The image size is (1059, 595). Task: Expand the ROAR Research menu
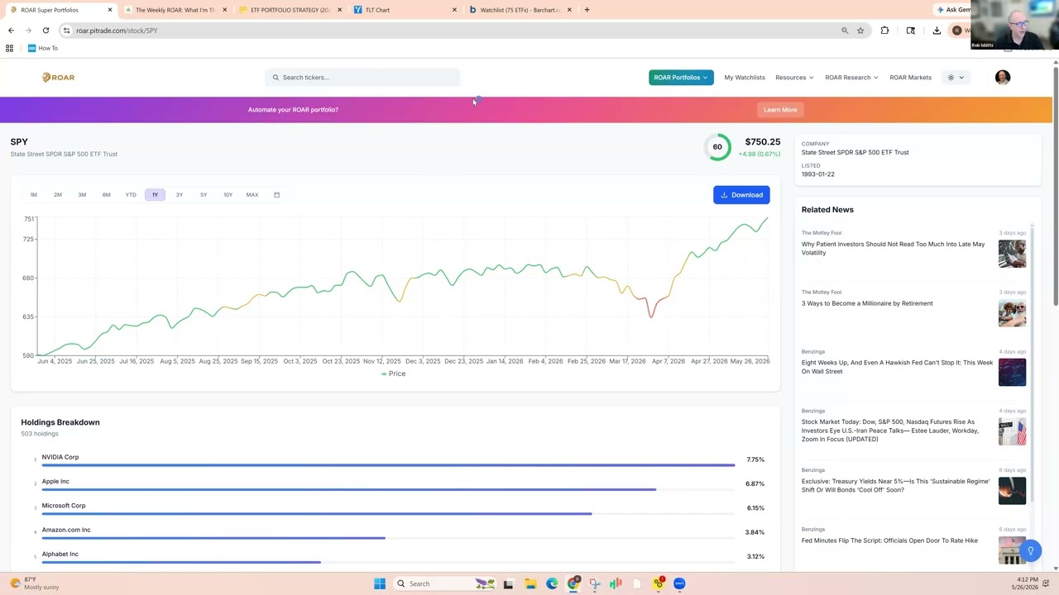pyautogui.click(x=851, y=78)
